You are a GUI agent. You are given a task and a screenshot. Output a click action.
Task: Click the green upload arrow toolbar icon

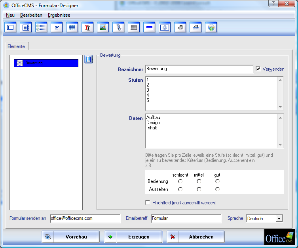click(x=211, y=27)
